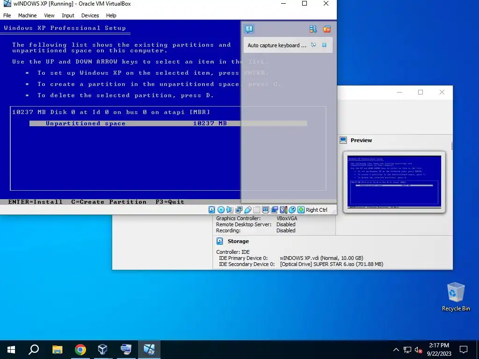The height and width of the screenshot is (359, 479).
Task: Click the Preview monitor icon in Manager
Action: pos(343,140)
